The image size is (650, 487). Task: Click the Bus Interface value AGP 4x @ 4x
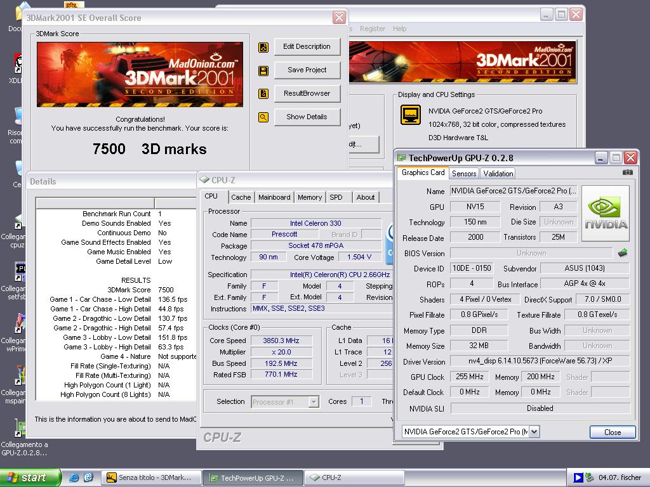coord(585,283)
